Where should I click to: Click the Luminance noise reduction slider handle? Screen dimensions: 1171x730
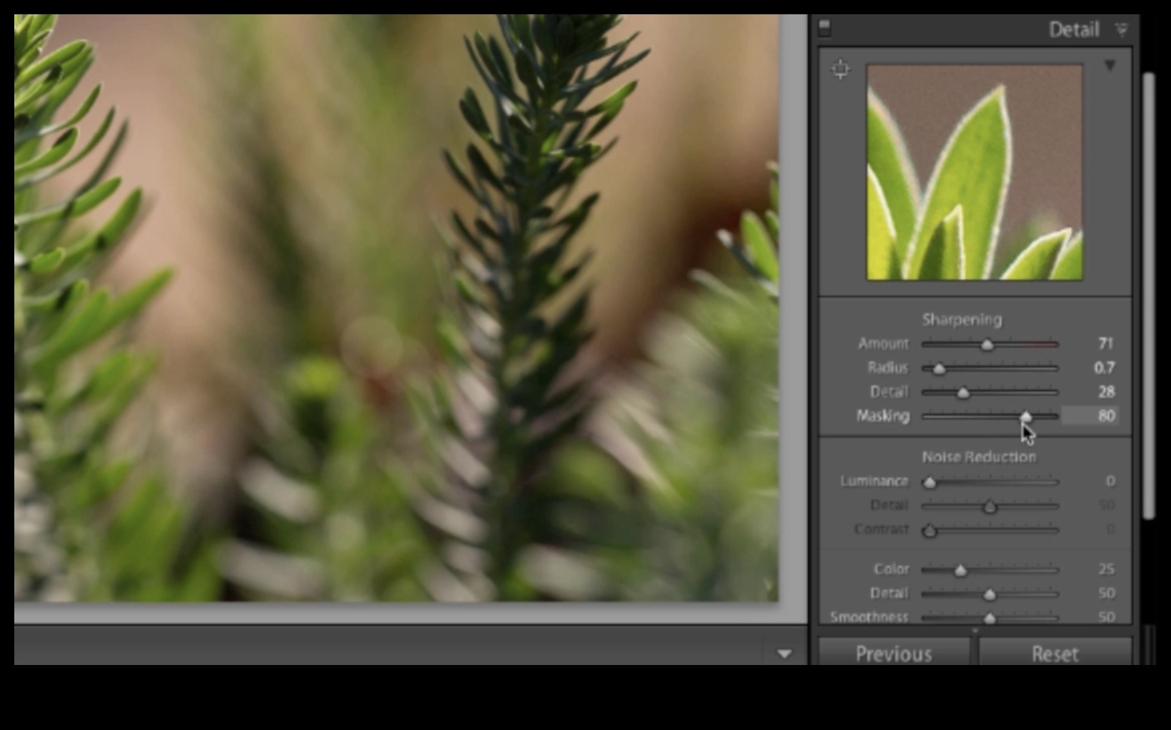(x=930, y=483)
